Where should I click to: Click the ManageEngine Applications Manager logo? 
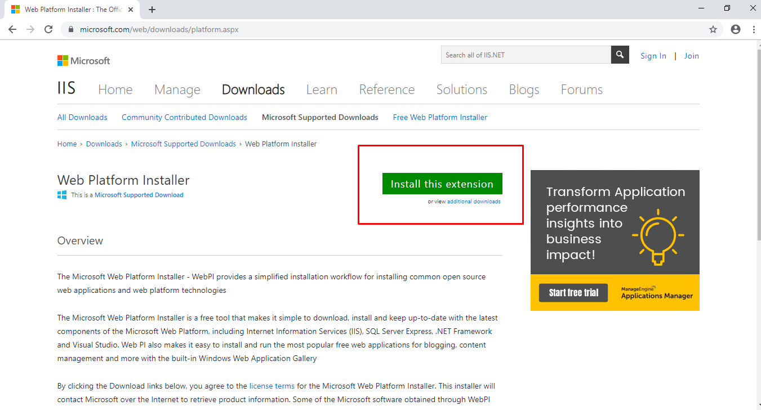click(657, 293)
